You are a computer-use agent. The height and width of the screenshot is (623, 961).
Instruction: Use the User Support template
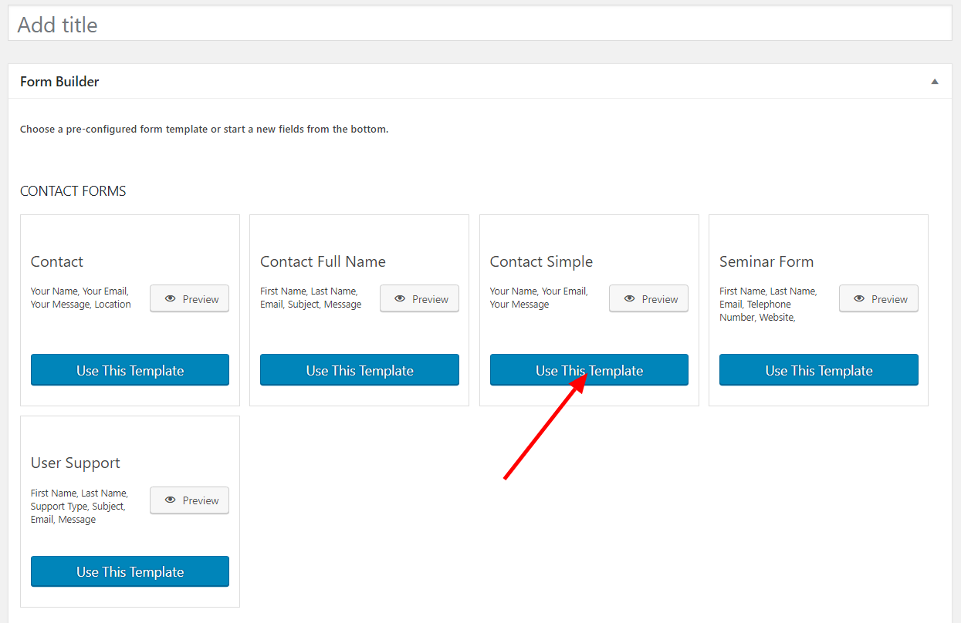tap(130, 571)
